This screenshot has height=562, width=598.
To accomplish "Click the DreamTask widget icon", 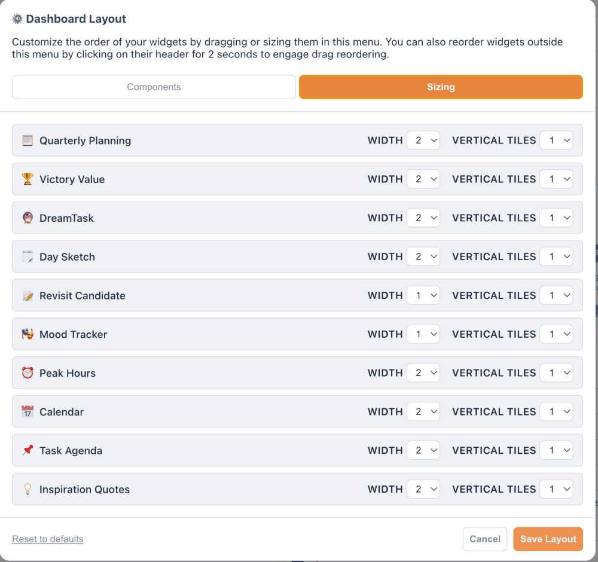I will [x=28, y=218].
